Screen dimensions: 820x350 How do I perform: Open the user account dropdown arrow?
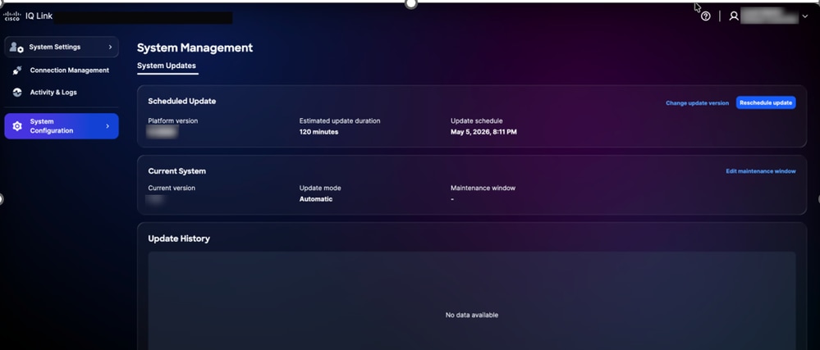point(804,16)
